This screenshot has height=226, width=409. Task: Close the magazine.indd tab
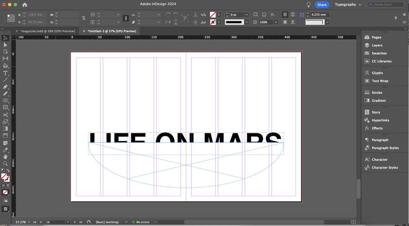[x=17, y=31]
